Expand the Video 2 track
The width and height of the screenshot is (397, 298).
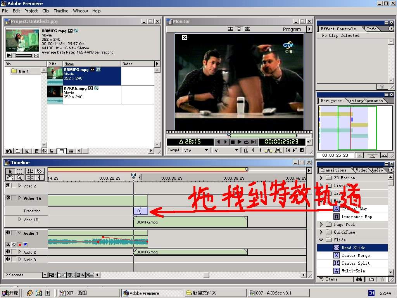[x=20, y=185]
